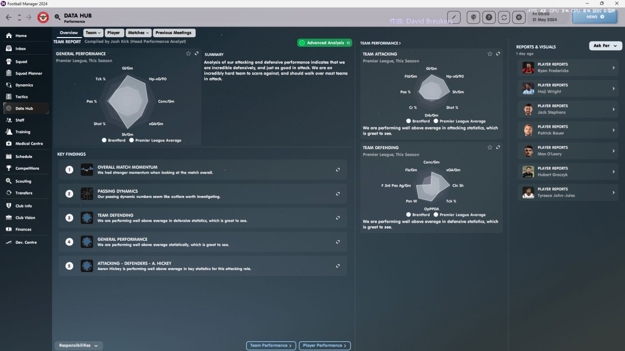Expand the Overall Match Momentum finding
The width and height of the screenshot is (625, 351).
(338, 170)
